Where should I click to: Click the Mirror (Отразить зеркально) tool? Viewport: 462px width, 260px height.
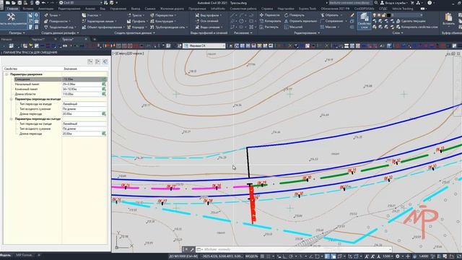point(300,21)
